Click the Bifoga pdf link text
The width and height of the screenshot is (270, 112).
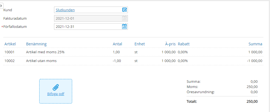point(56,94)
